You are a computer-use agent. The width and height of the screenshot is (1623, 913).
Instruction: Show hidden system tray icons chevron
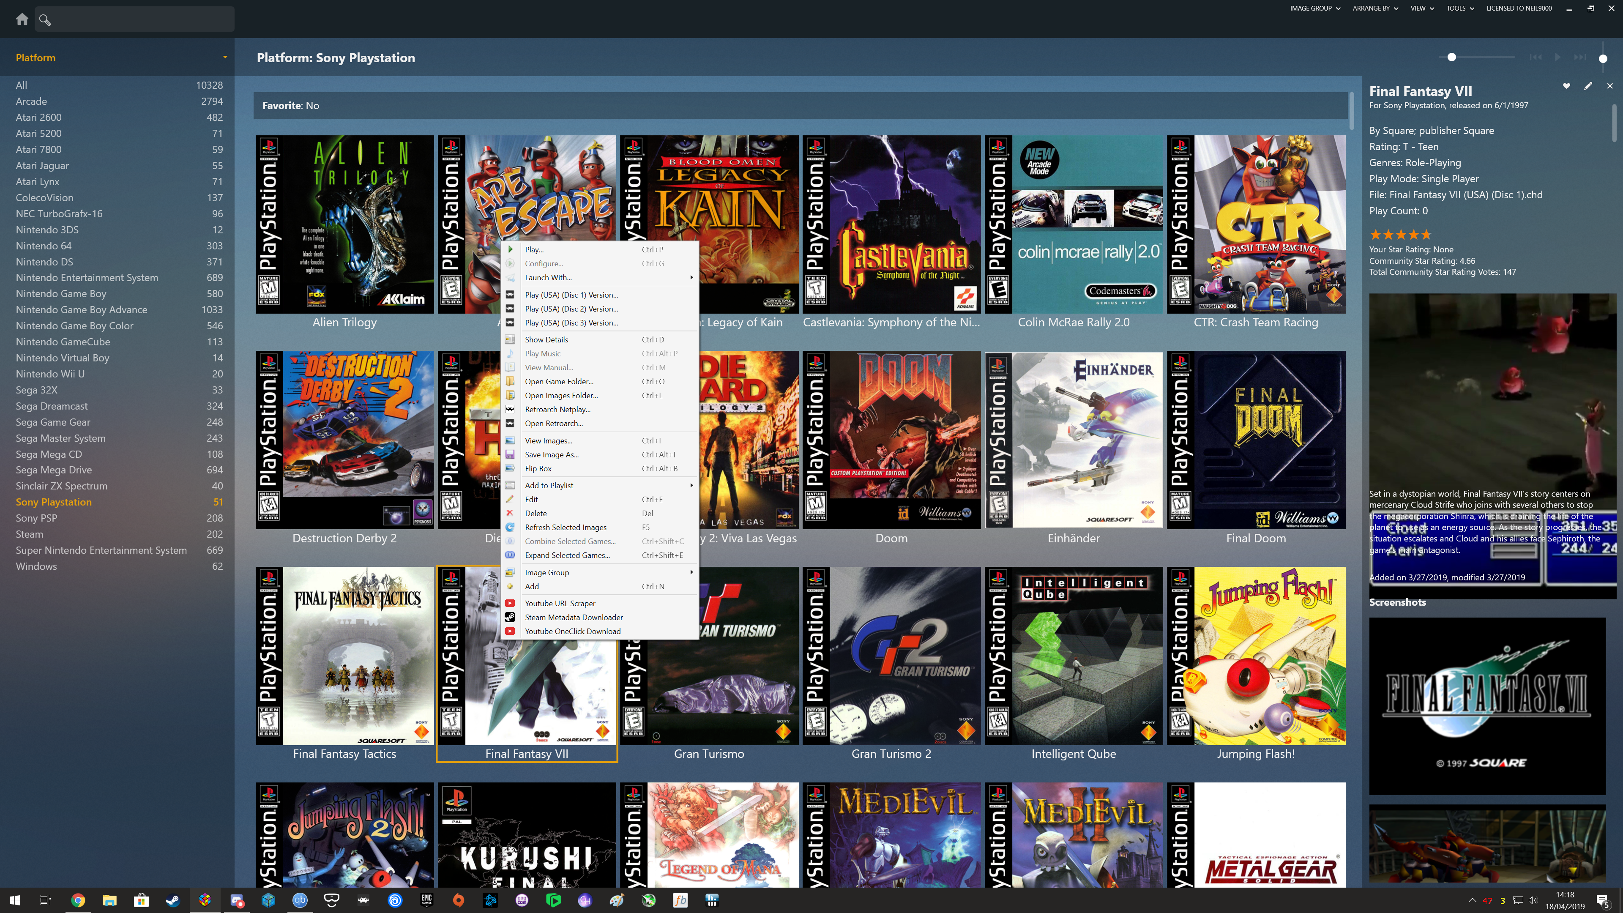(1473, 900)
